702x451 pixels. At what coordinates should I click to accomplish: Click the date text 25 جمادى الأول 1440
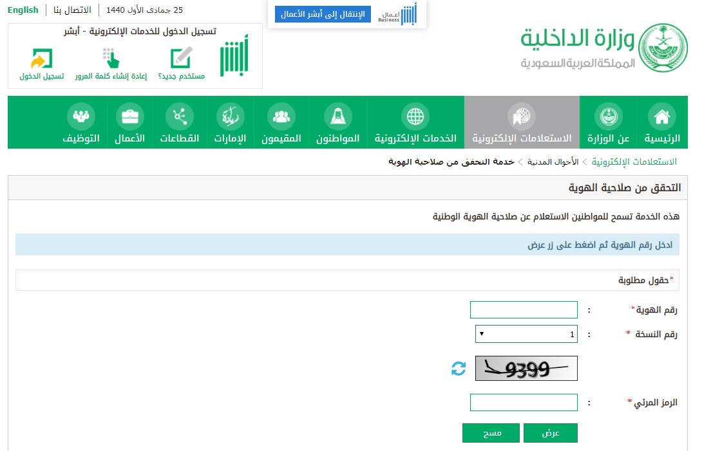[145, 10]
